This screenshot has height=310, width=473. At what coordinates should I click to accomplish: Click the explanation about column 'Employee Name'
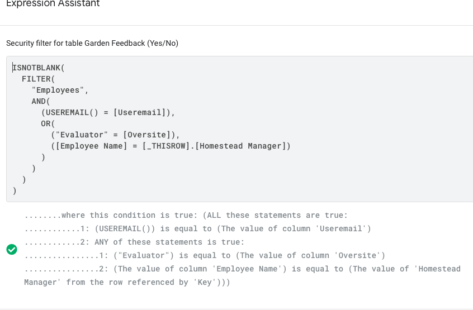coord(242,275)
